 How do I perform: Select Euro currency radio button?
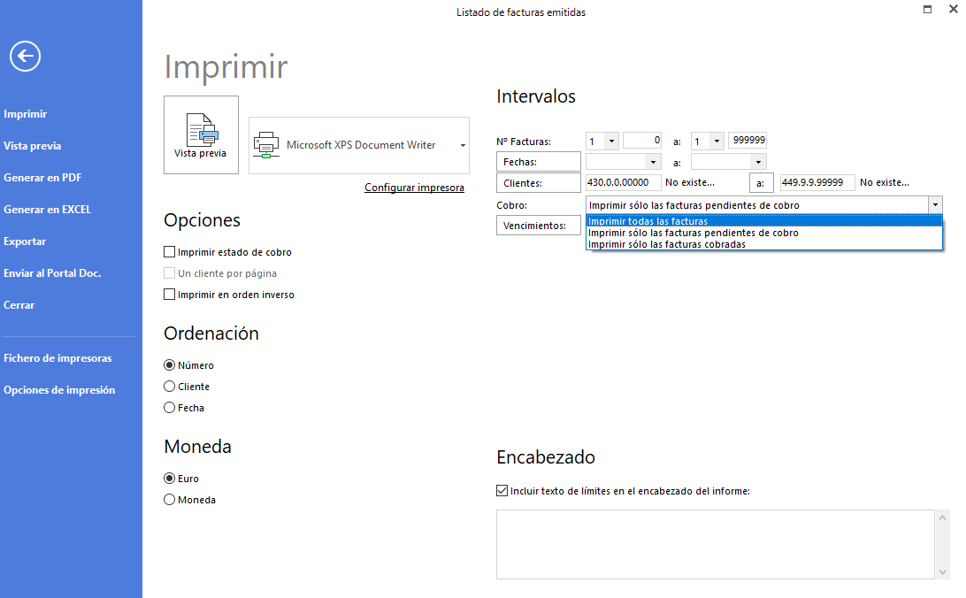170,479
